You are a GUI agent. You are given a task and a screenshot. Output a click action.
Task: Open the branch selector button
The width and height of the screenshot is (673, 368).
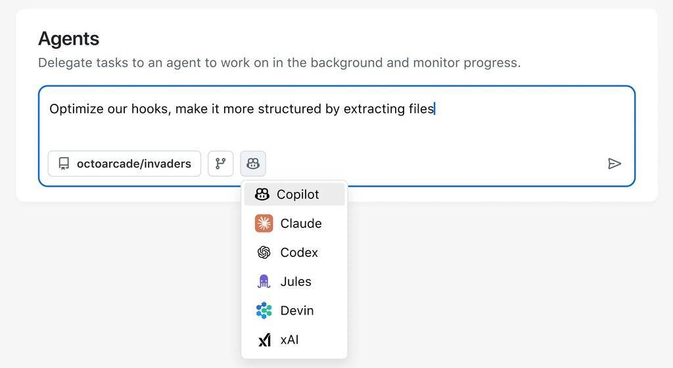(x=221, y=164)
